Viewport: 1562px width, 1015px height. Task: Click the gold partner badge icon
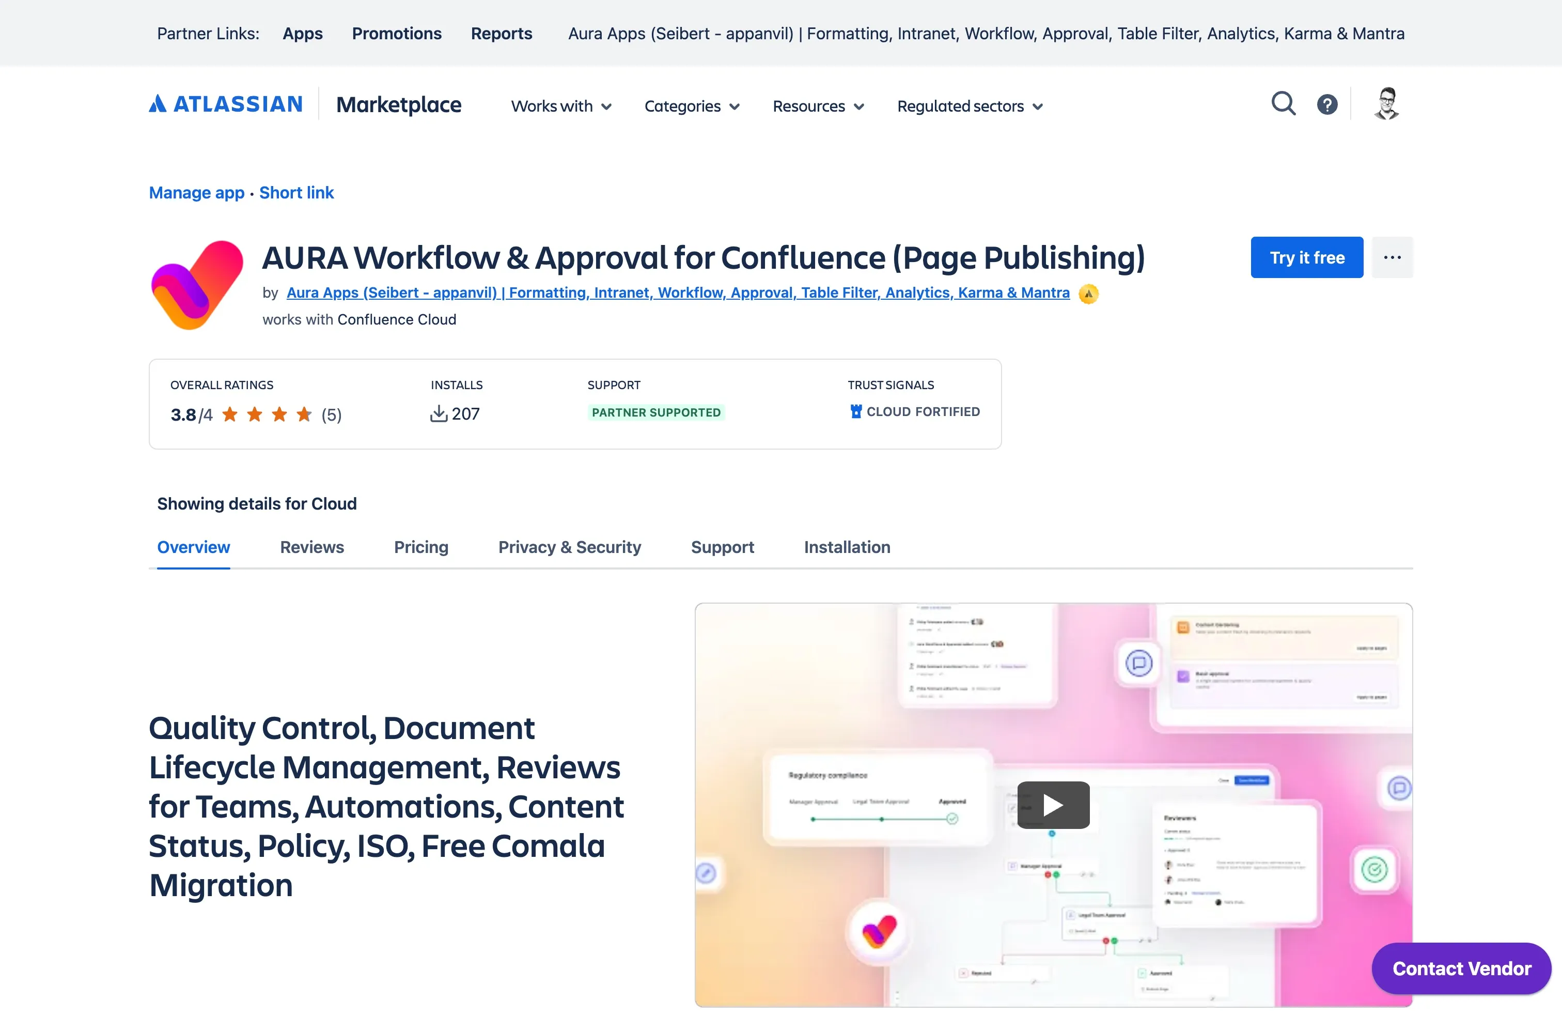[1088, 294]
